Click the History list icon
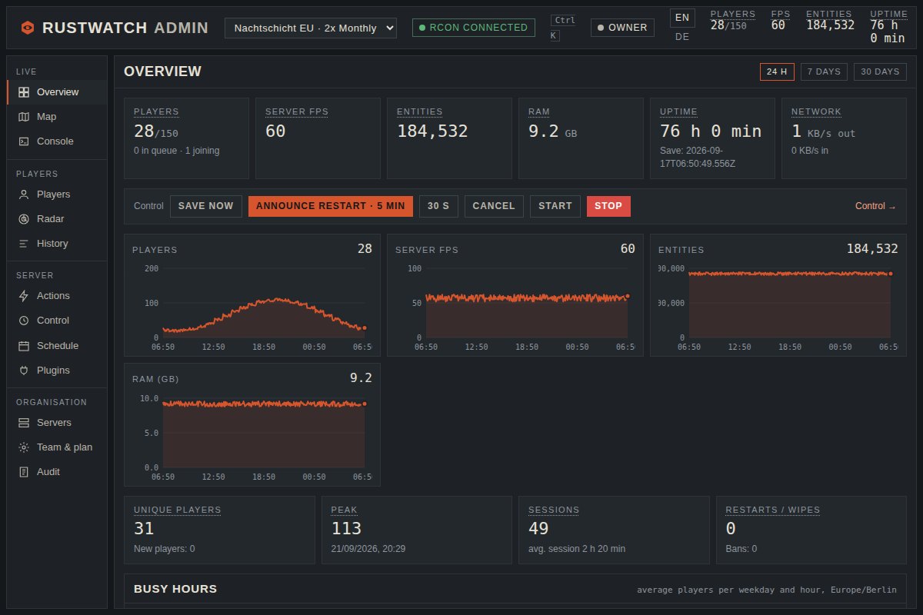 click(24, 244)
